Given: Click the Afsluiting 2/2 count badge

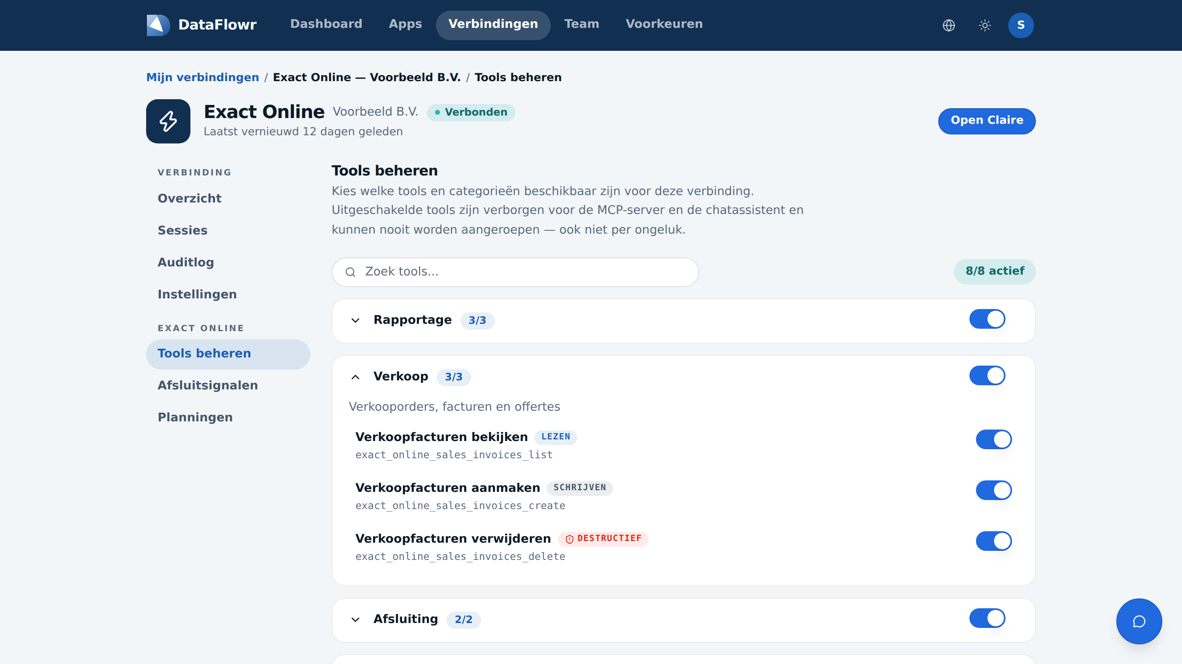Looking at the screenshot, I should coord(463,620).
